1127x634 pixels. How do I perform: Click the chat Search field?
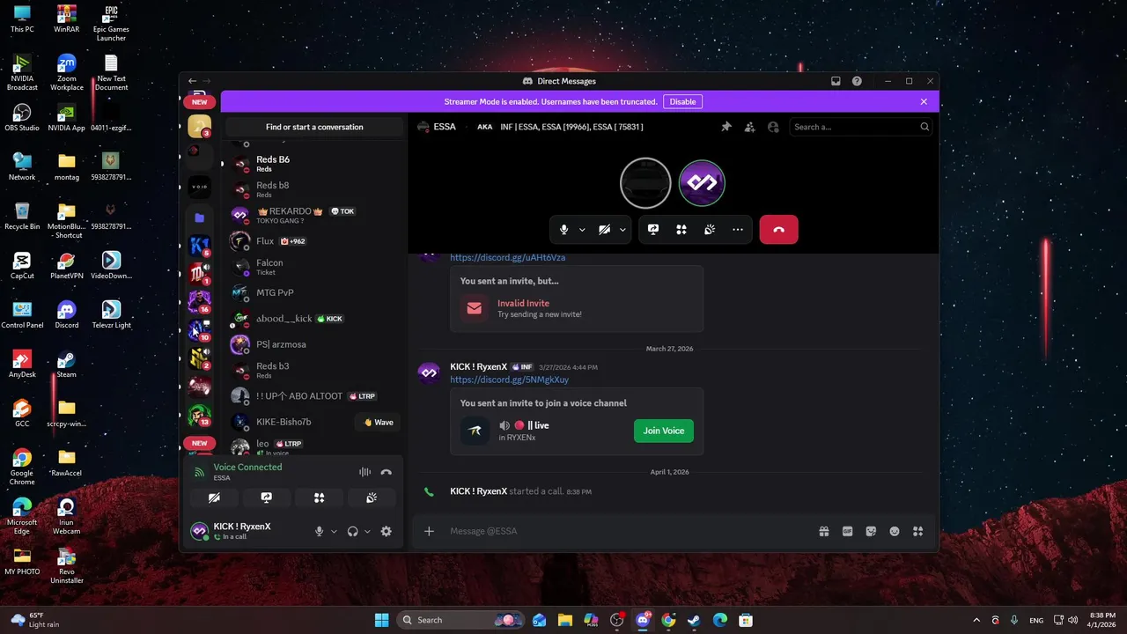pos(860,127)
